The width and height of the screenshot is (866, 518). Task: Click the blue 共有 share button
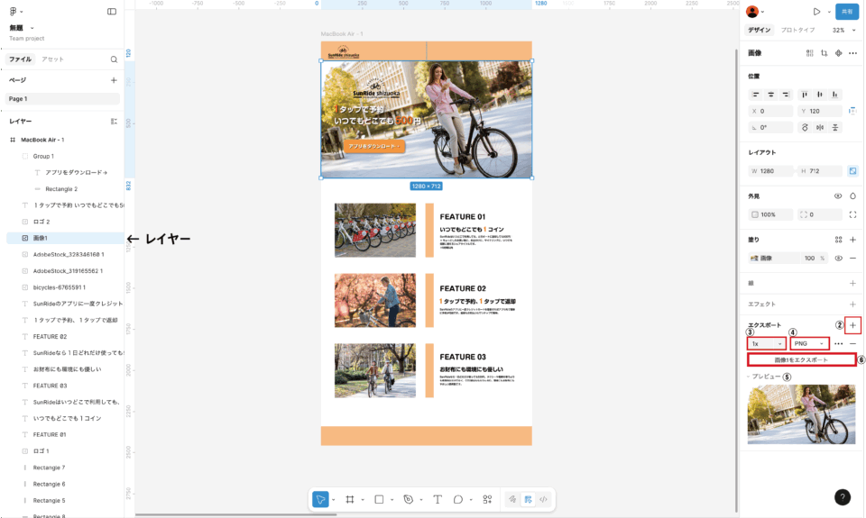pos(846,12)
